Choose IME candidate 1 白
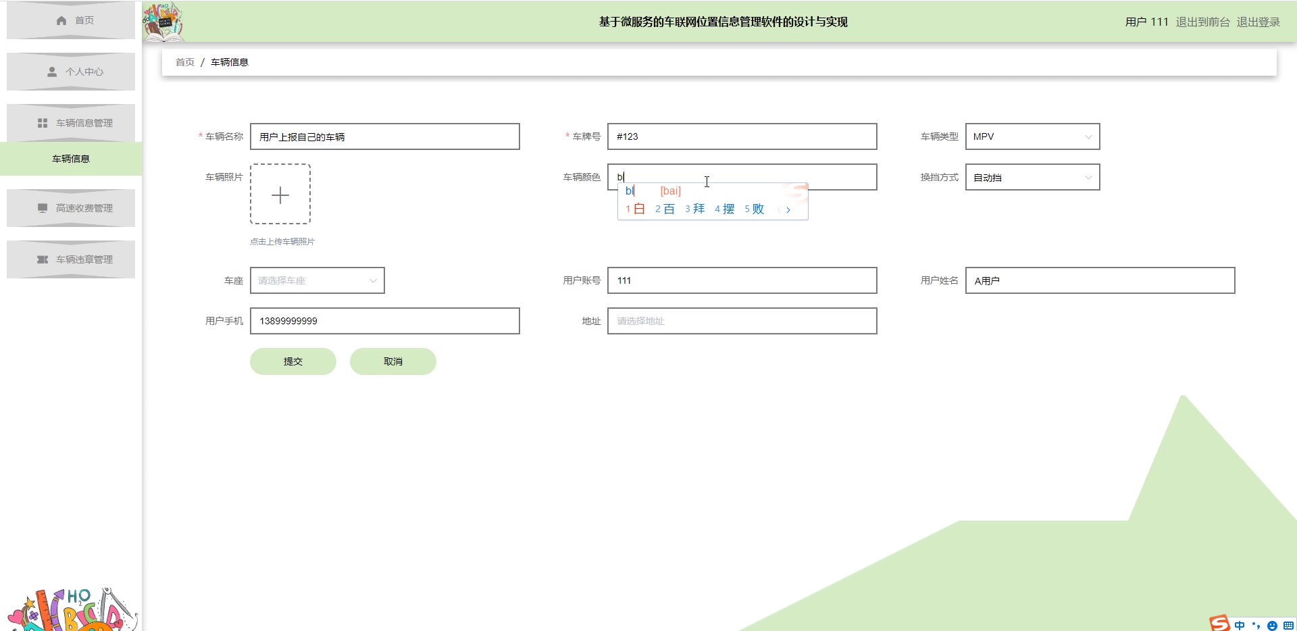 (x=635, y=209)
